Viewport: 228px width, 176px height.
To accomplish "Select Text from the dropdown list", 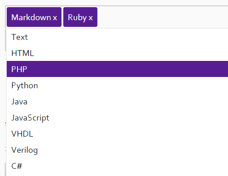I will tap(117, 37).
